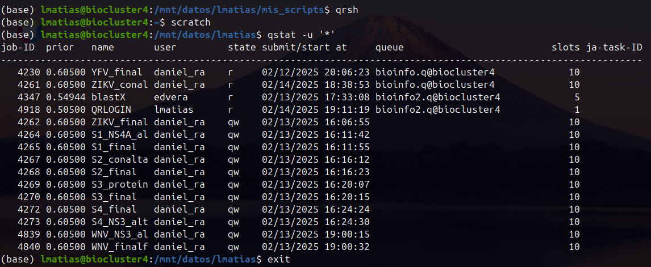Select the YFV_final job name
651x267 pixels.
coord(116,73)
